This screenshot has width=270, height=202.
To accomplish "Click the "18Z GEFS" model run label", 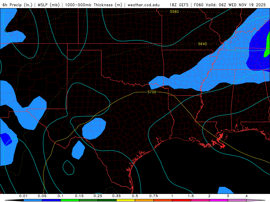I will [x=179, y=5].
